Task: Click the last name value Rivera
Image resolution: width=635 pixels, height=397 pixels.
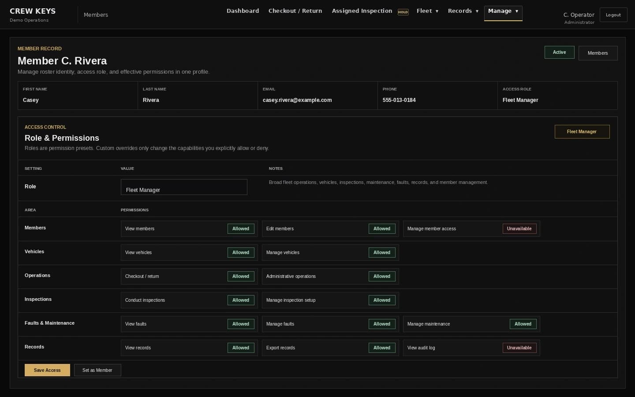Action: tap(151, 100)
